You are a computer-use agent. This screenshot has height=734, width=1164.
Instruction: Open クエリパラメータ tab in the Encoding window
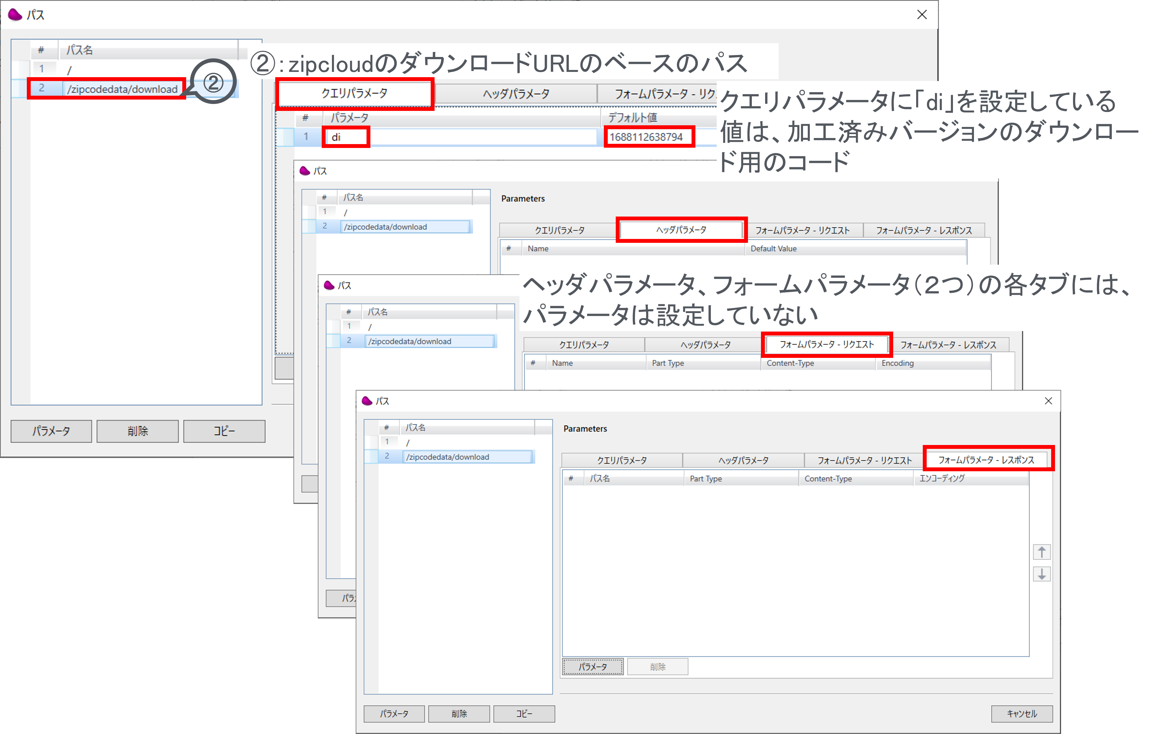(584, 345)
